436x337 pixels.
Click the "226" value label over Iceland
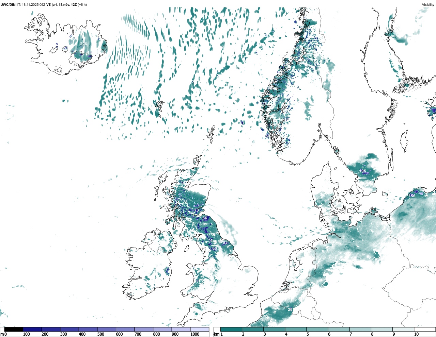83,44
